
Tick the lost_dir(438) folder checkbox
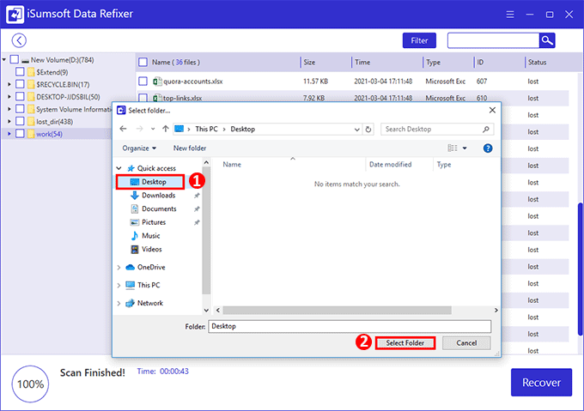point(20,121)
